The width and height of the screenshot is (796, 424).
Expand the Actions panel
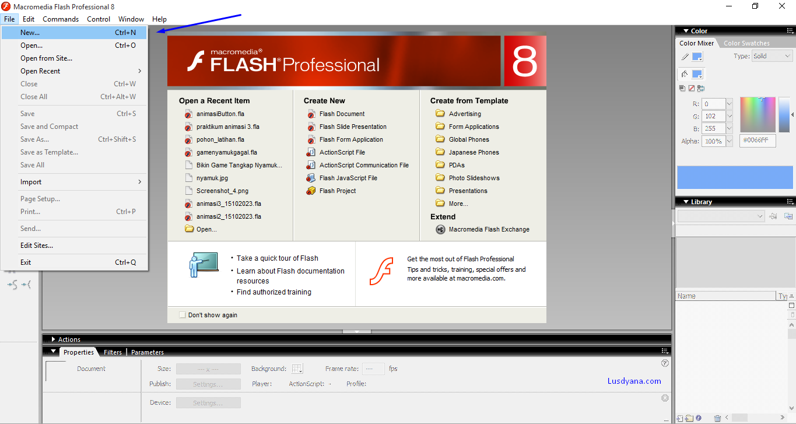click(x=54, y=339)
